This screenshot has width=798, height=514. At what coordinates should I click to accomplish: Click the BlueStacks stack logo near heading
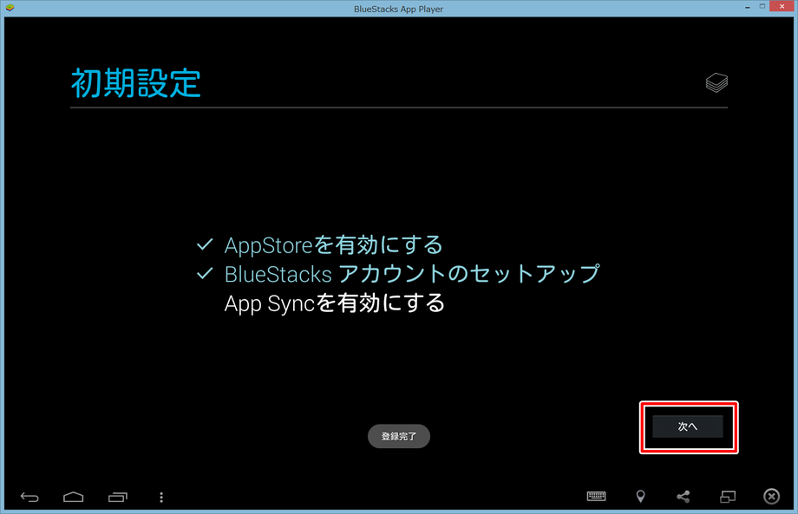716,83
